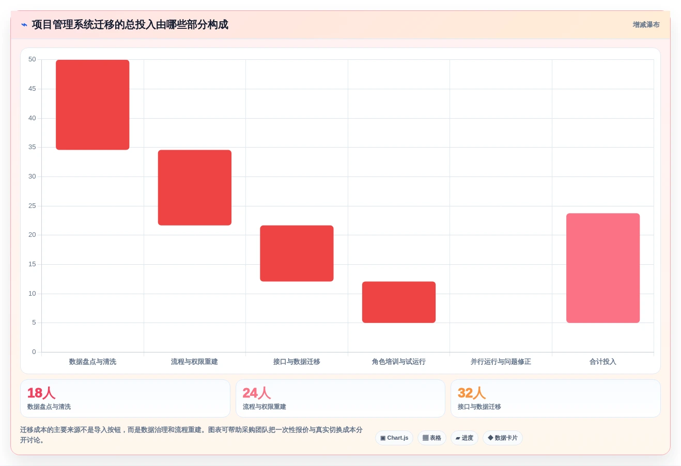Select the 流程与权限重建 waterfall bar
Screen dimensions: 681x466
coord(195,188)
